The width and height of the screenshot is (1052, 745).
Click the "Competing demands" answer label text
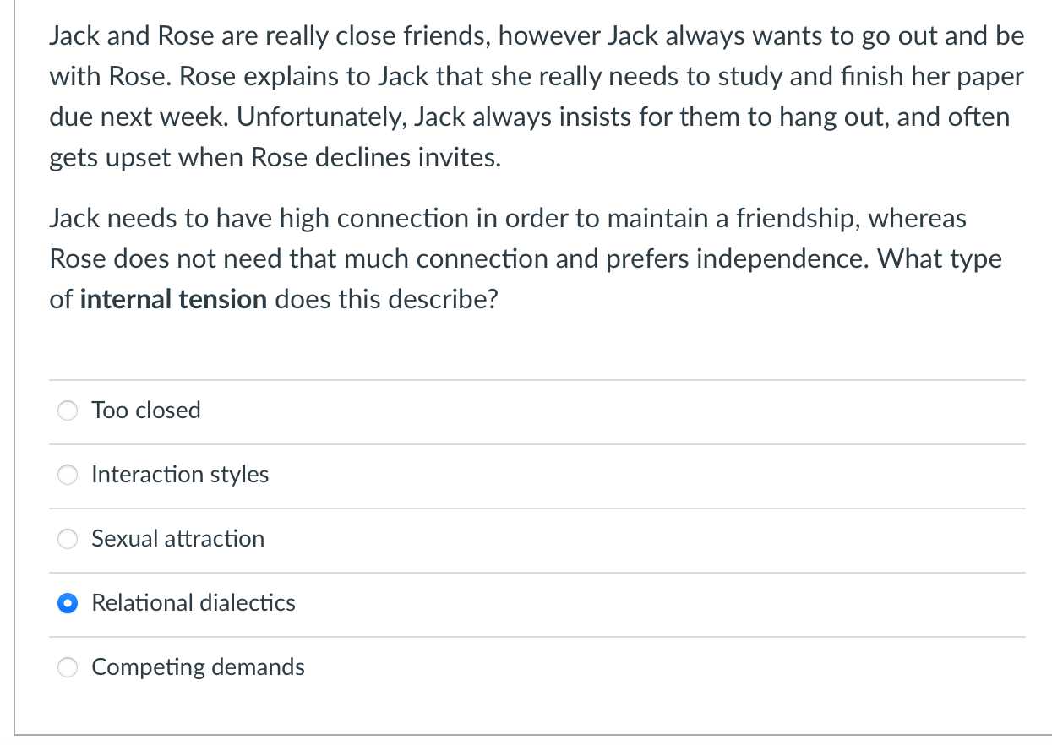click(x=198, y=667)
